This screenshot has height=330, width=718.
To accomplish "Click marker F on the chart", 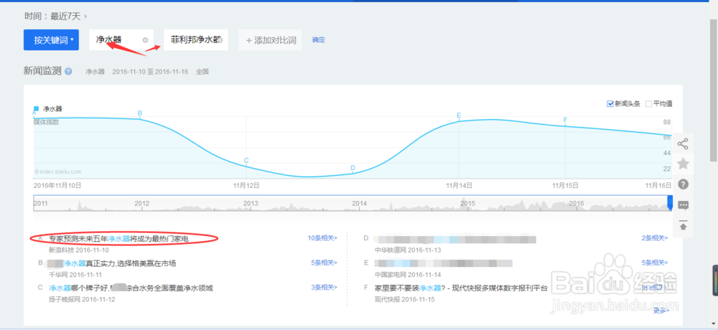I will (x=565, y=120).
